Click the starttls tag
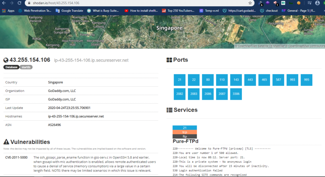Screen dimensions: 325x177 26,67
